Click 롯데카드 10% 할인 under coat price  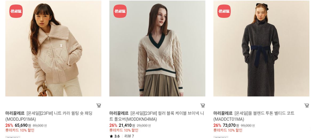(x=228, y=130)
